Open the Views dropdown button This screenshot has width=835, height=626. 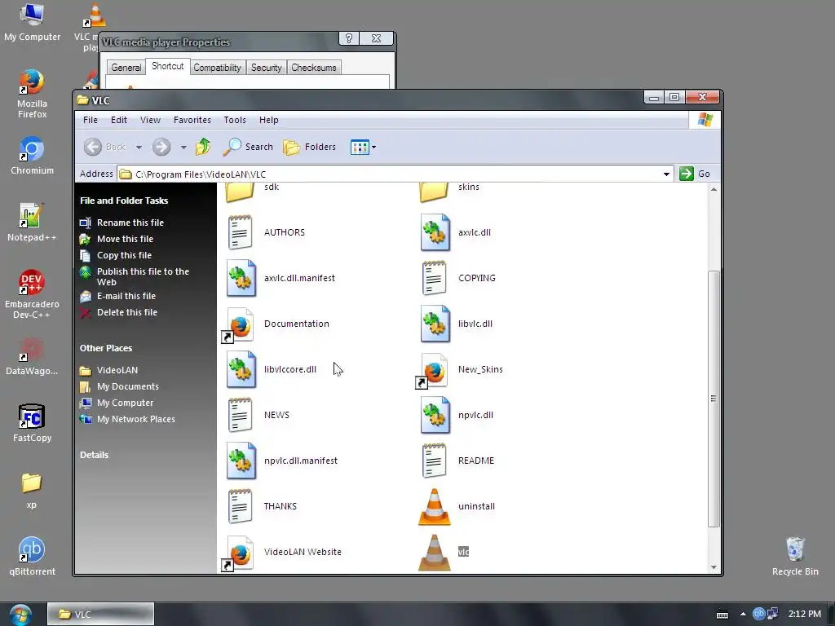(363, 147)
